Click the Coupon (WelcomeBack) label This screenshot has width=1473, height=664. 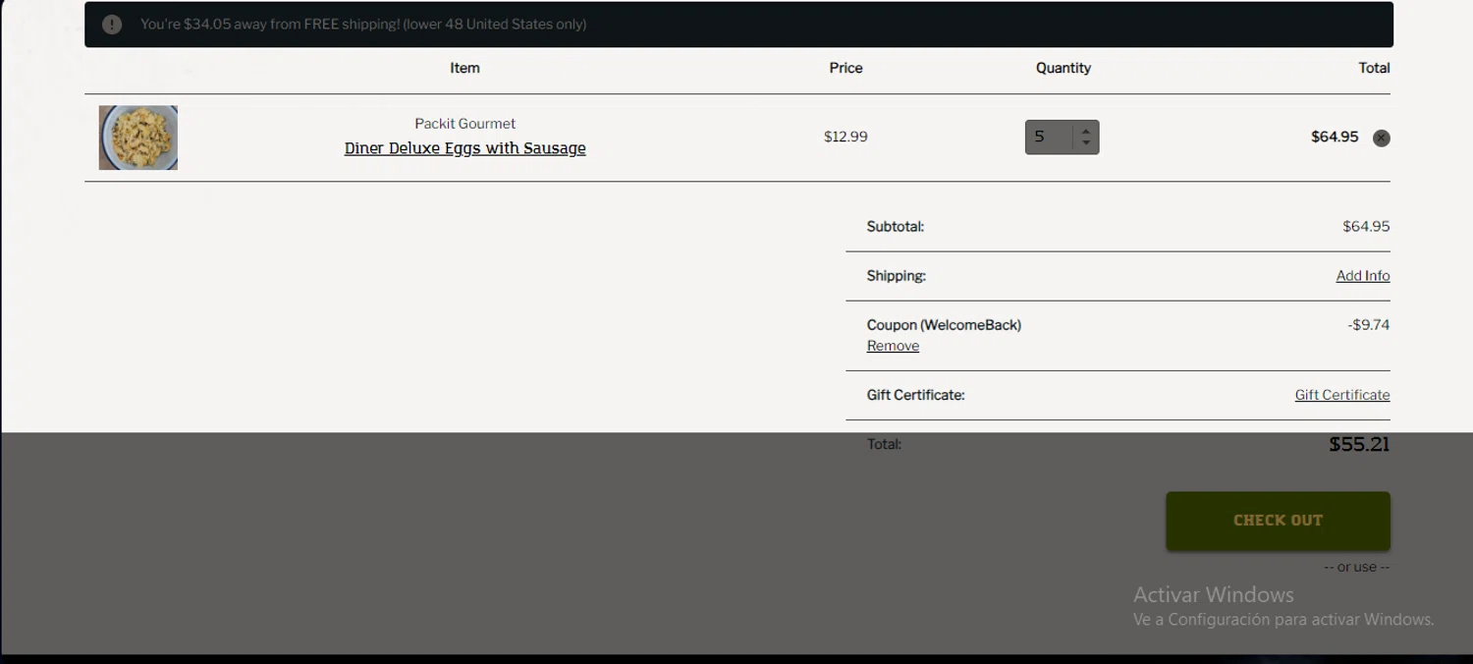click(944, 325)
